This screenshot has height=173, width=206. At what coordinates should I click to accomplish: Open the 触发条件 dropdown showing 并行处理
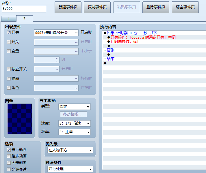pos(70,169)
